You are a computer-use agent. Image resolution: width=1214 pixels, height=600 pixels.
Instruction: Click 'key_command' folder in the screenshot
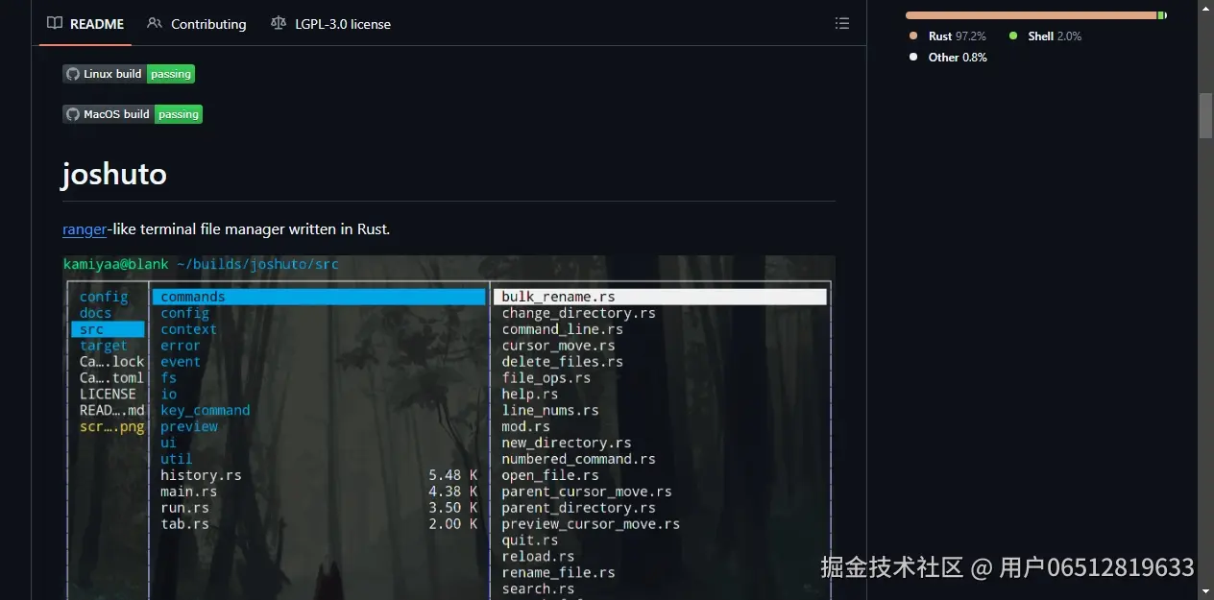(206, 410)
